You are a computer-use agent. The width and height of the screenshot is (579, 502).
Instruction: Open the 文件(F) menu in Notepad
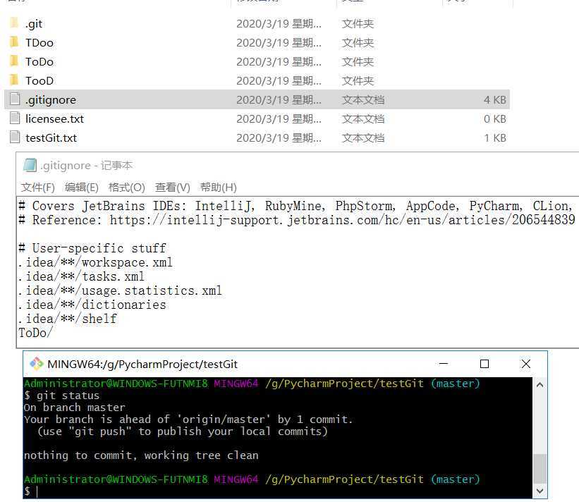(37, 188)
